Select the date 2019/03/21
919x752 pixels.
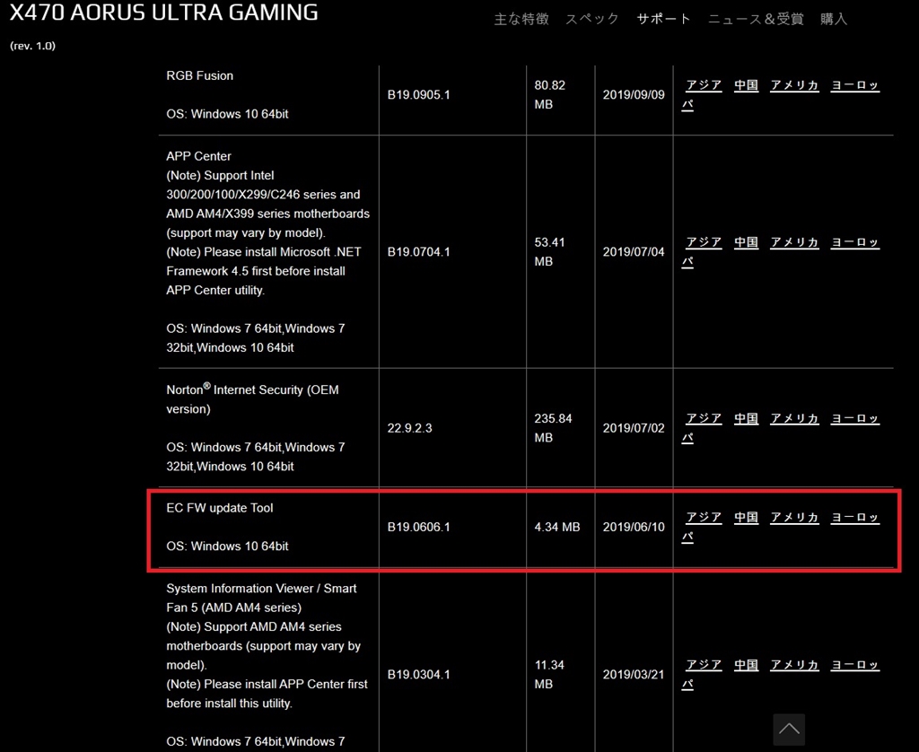pyautogui.click(x=634, y=675)
